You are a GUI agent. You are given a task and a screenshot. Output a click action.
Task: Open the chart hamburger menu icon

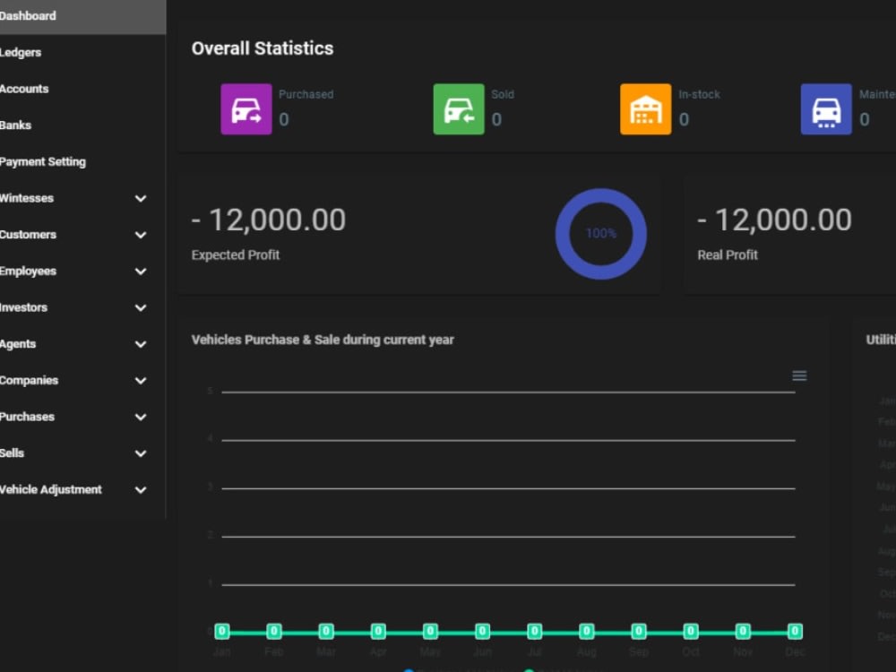coord(799,375)
